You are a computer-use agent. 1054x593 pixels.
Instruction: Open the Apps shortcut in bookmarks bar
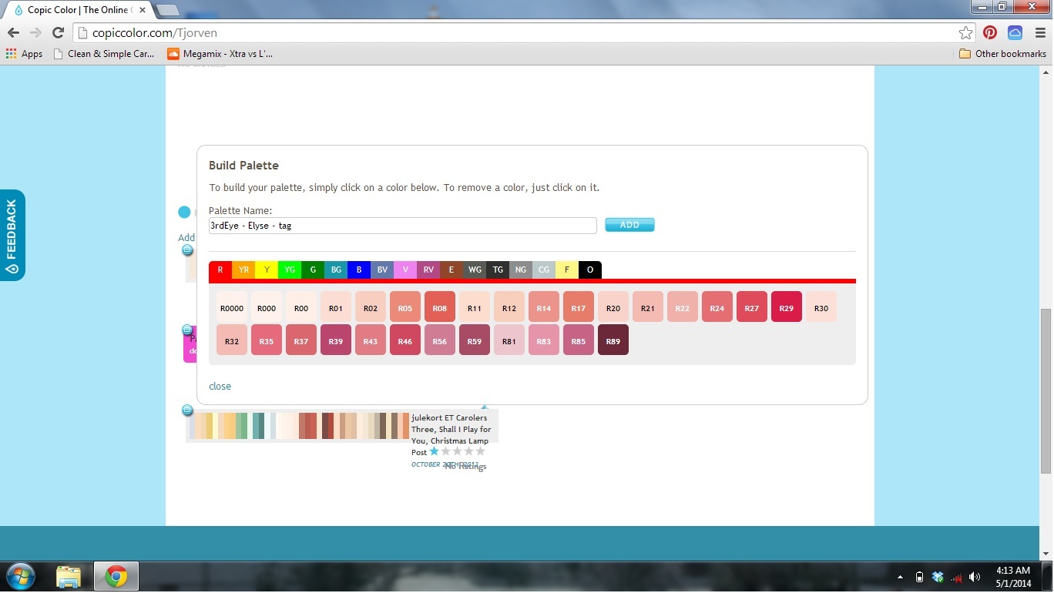point(24,54)
